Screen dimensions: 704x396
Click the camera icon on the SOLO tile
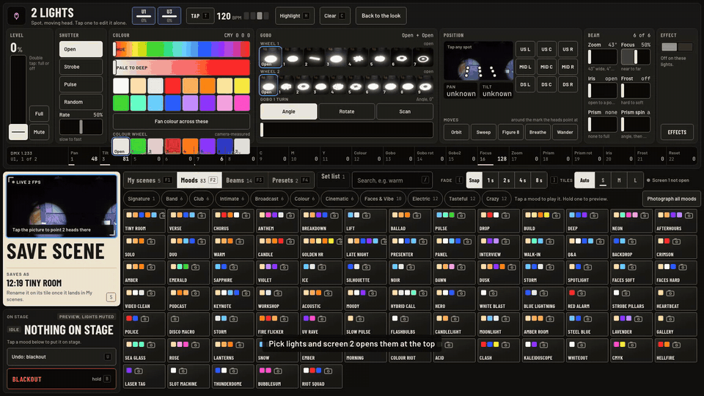click(x=151, y=241)
